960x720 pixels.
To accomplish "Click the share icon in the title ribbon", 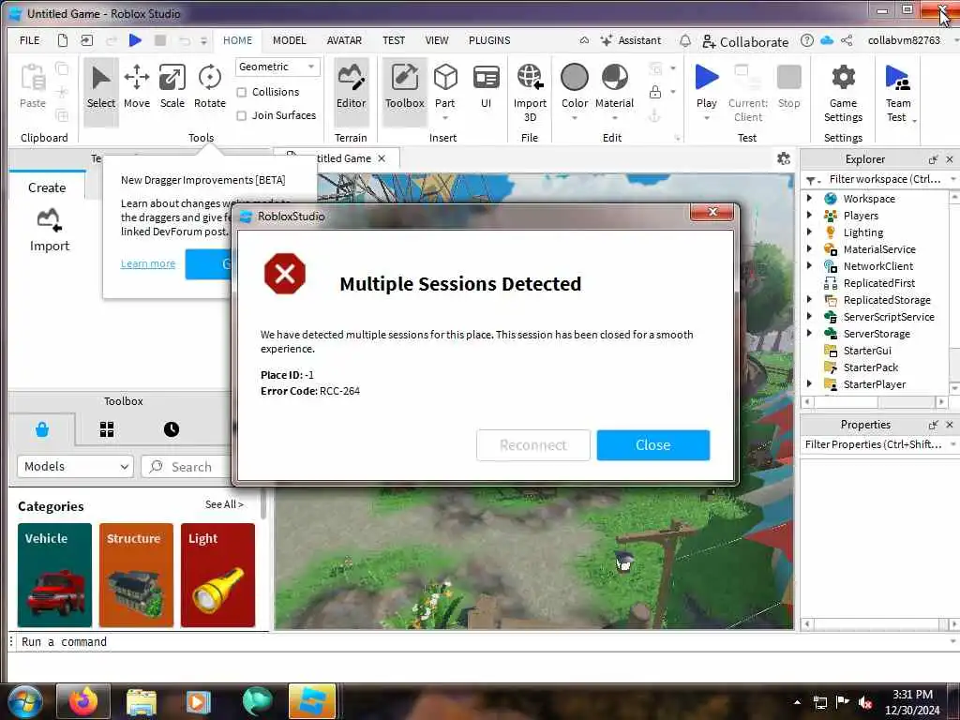I will 847,40.
